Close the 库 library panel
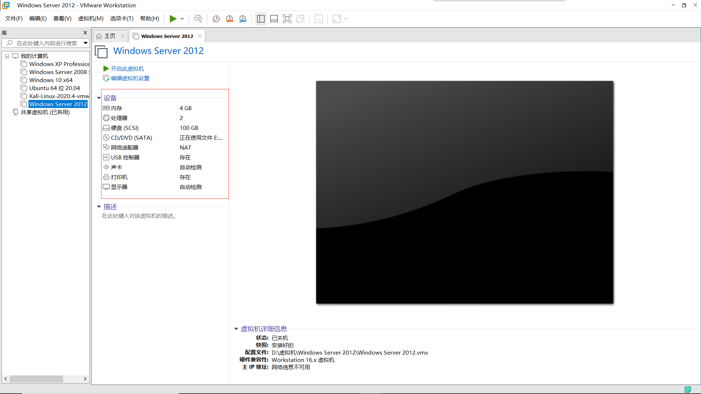Image resolution: width=701 pixels, height=394 pixels. point(85,33)
